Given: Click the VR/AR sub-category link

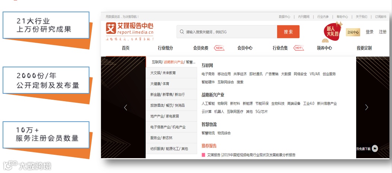Looking at the screenshot, I should pos(315,74).
